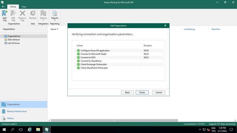Open Organizations navigation pane section
The height and width of the screenshot is (133, 237).
(24, 105)
